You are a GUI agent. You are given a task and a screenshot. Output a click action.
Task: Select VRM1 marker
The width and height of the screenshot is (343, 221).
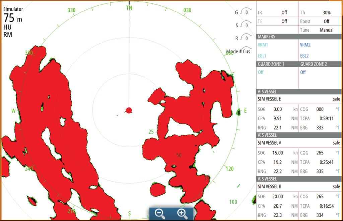[x=263, y=45]
